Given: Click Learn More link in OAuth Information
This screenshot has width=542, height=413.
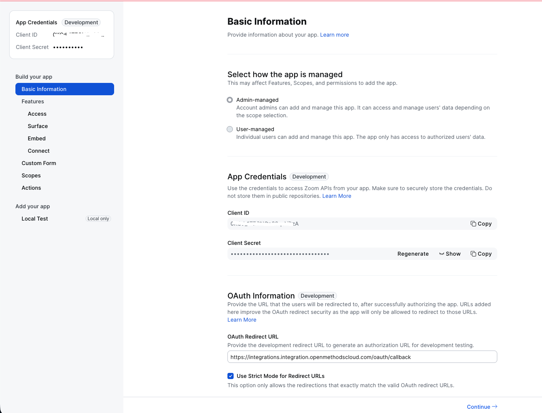Looking at the screenshot, I should point(242,320).
